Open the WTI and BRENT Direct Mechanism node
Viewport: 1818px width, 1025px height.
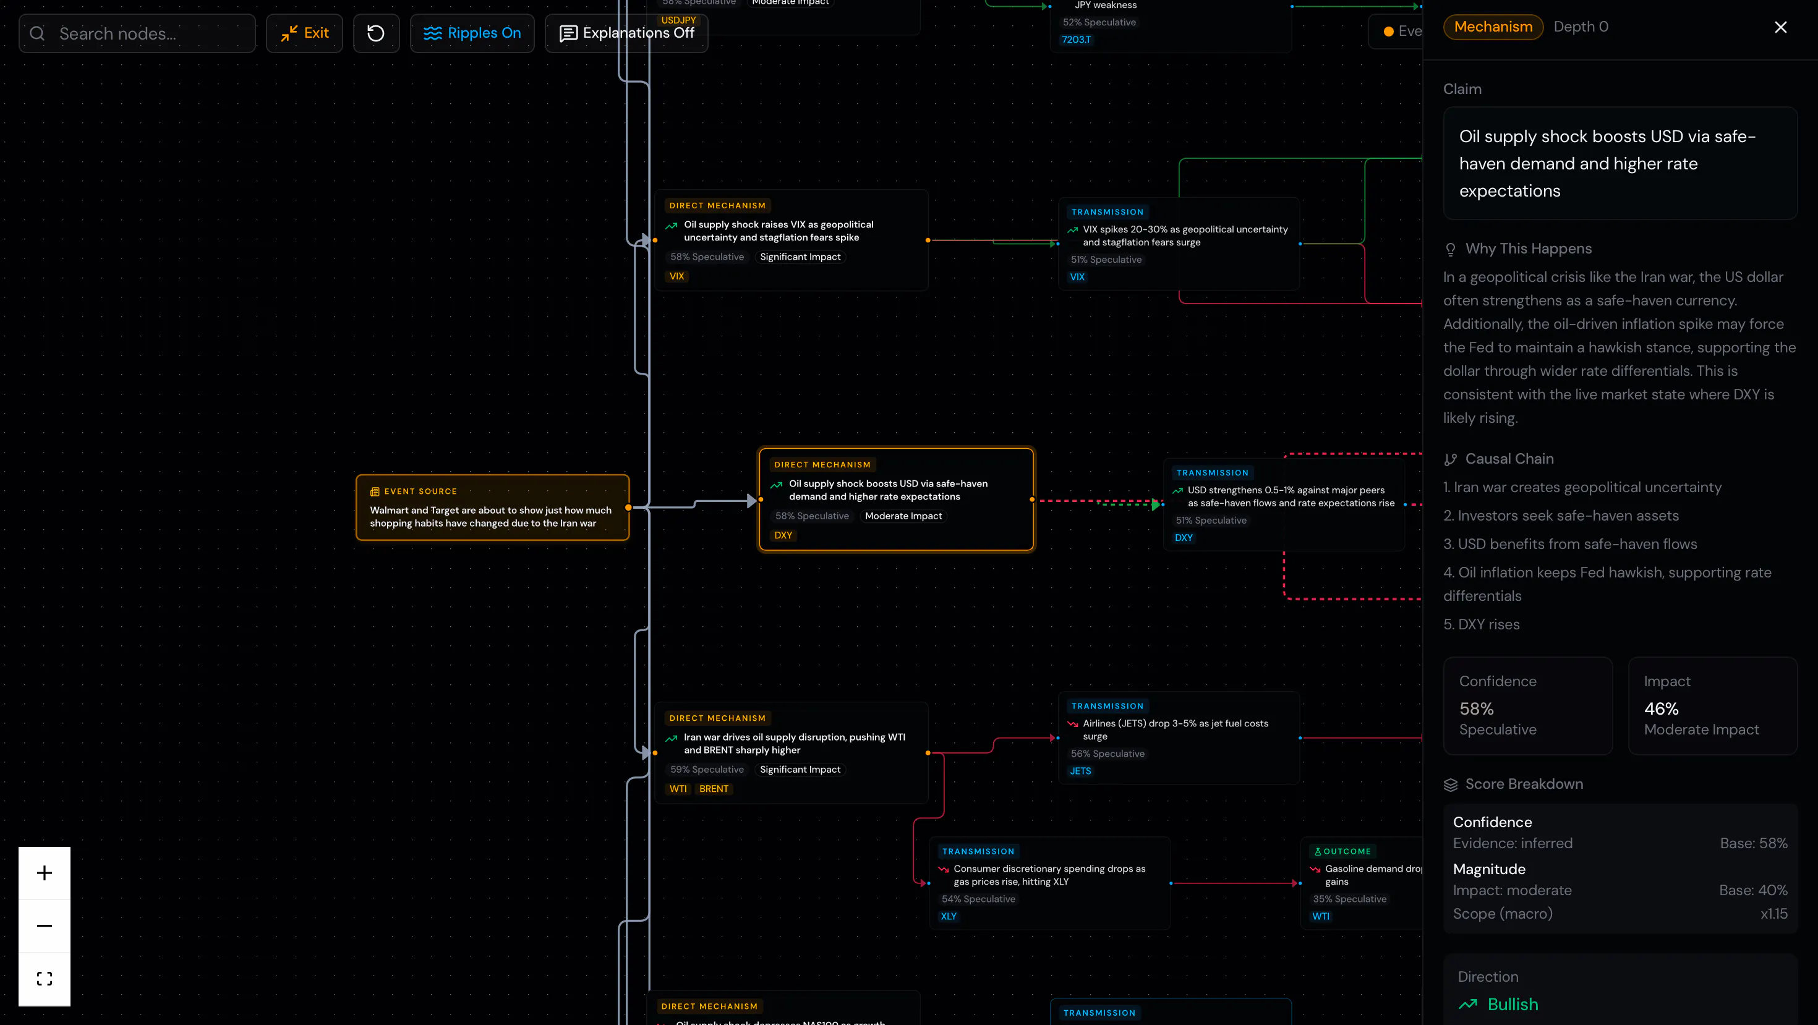pyautogui.click(x=791, y=753)
